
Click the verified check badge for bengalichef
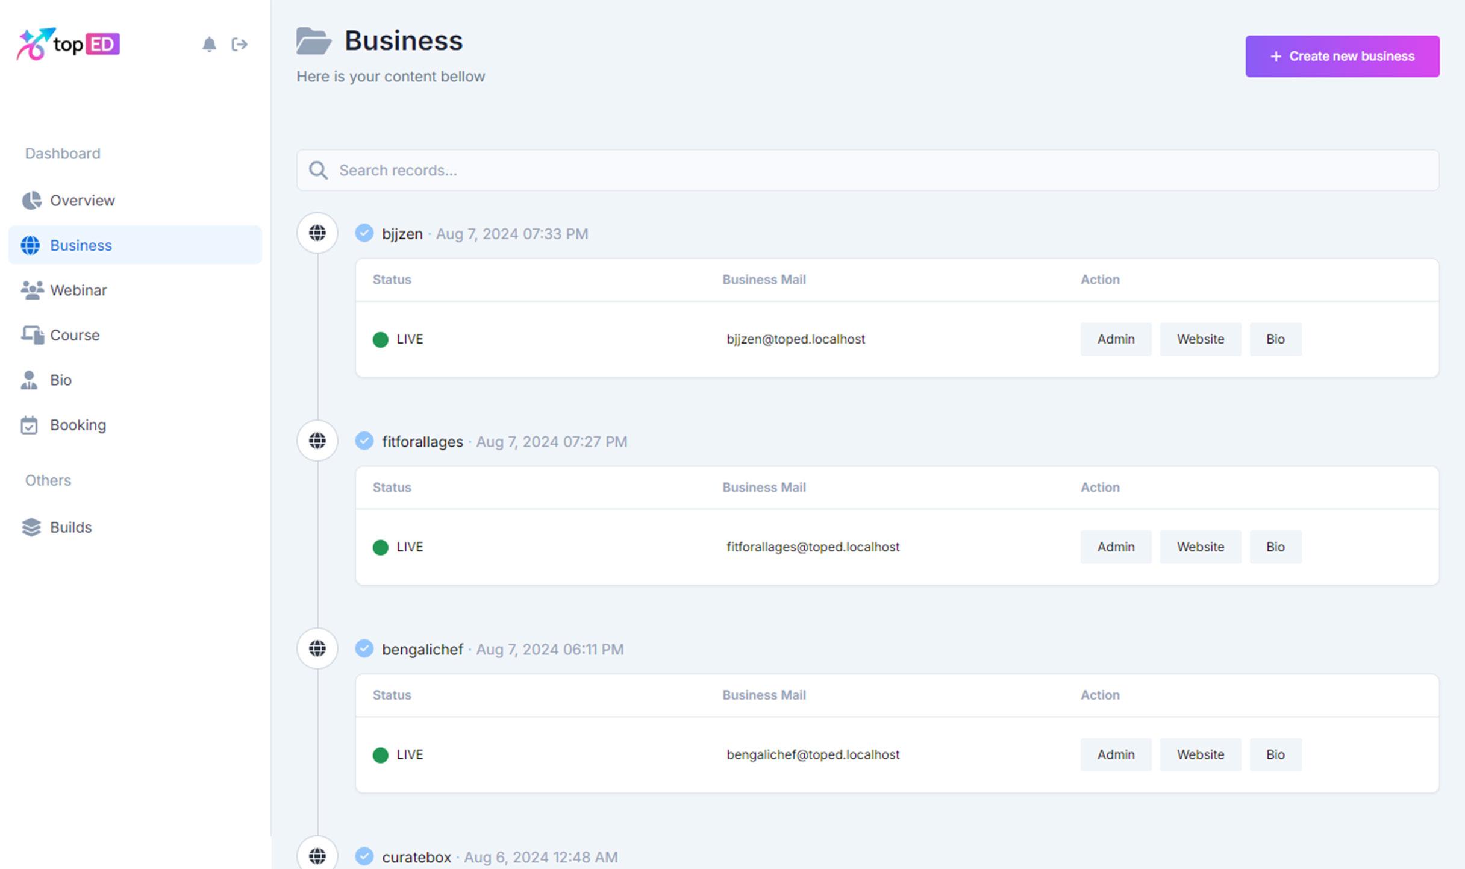pos(364,649)
